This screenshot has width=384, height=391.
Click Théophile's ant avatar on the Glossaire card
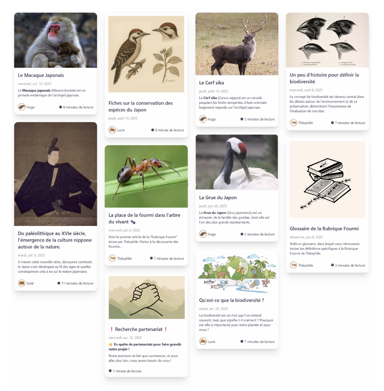[x=294, y=265]
